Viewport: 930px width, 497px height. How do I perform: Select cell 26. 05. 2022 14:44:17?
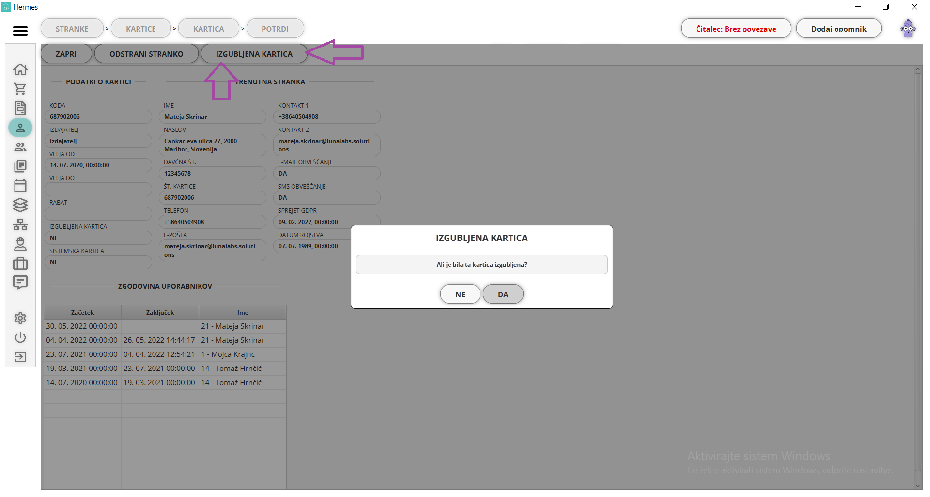(160, 340)
